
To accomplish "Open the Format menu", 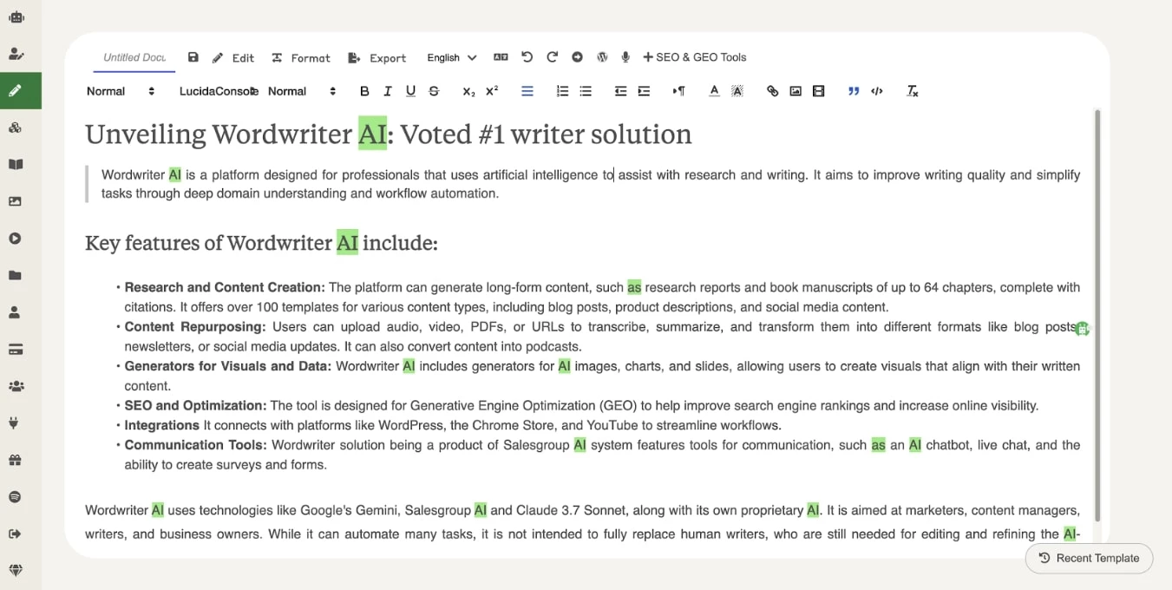I will pos(301,57).
